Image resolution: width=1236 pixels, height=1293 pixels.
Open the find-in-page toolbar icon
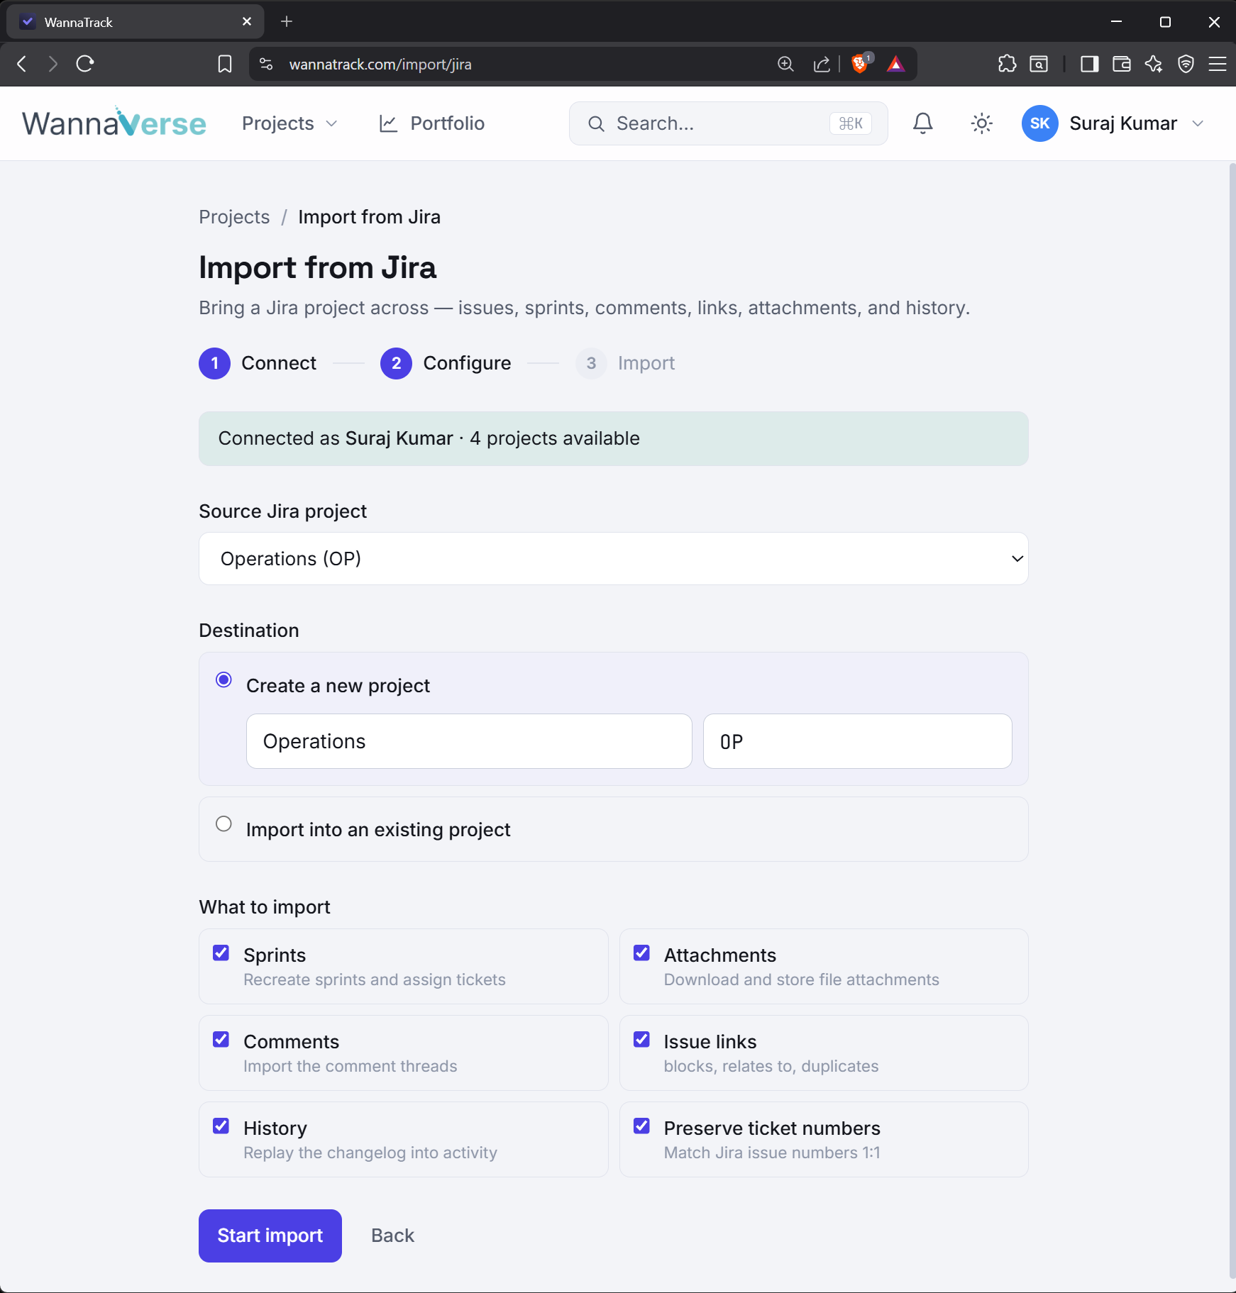pyautogui.click(x=1039, y=64)
